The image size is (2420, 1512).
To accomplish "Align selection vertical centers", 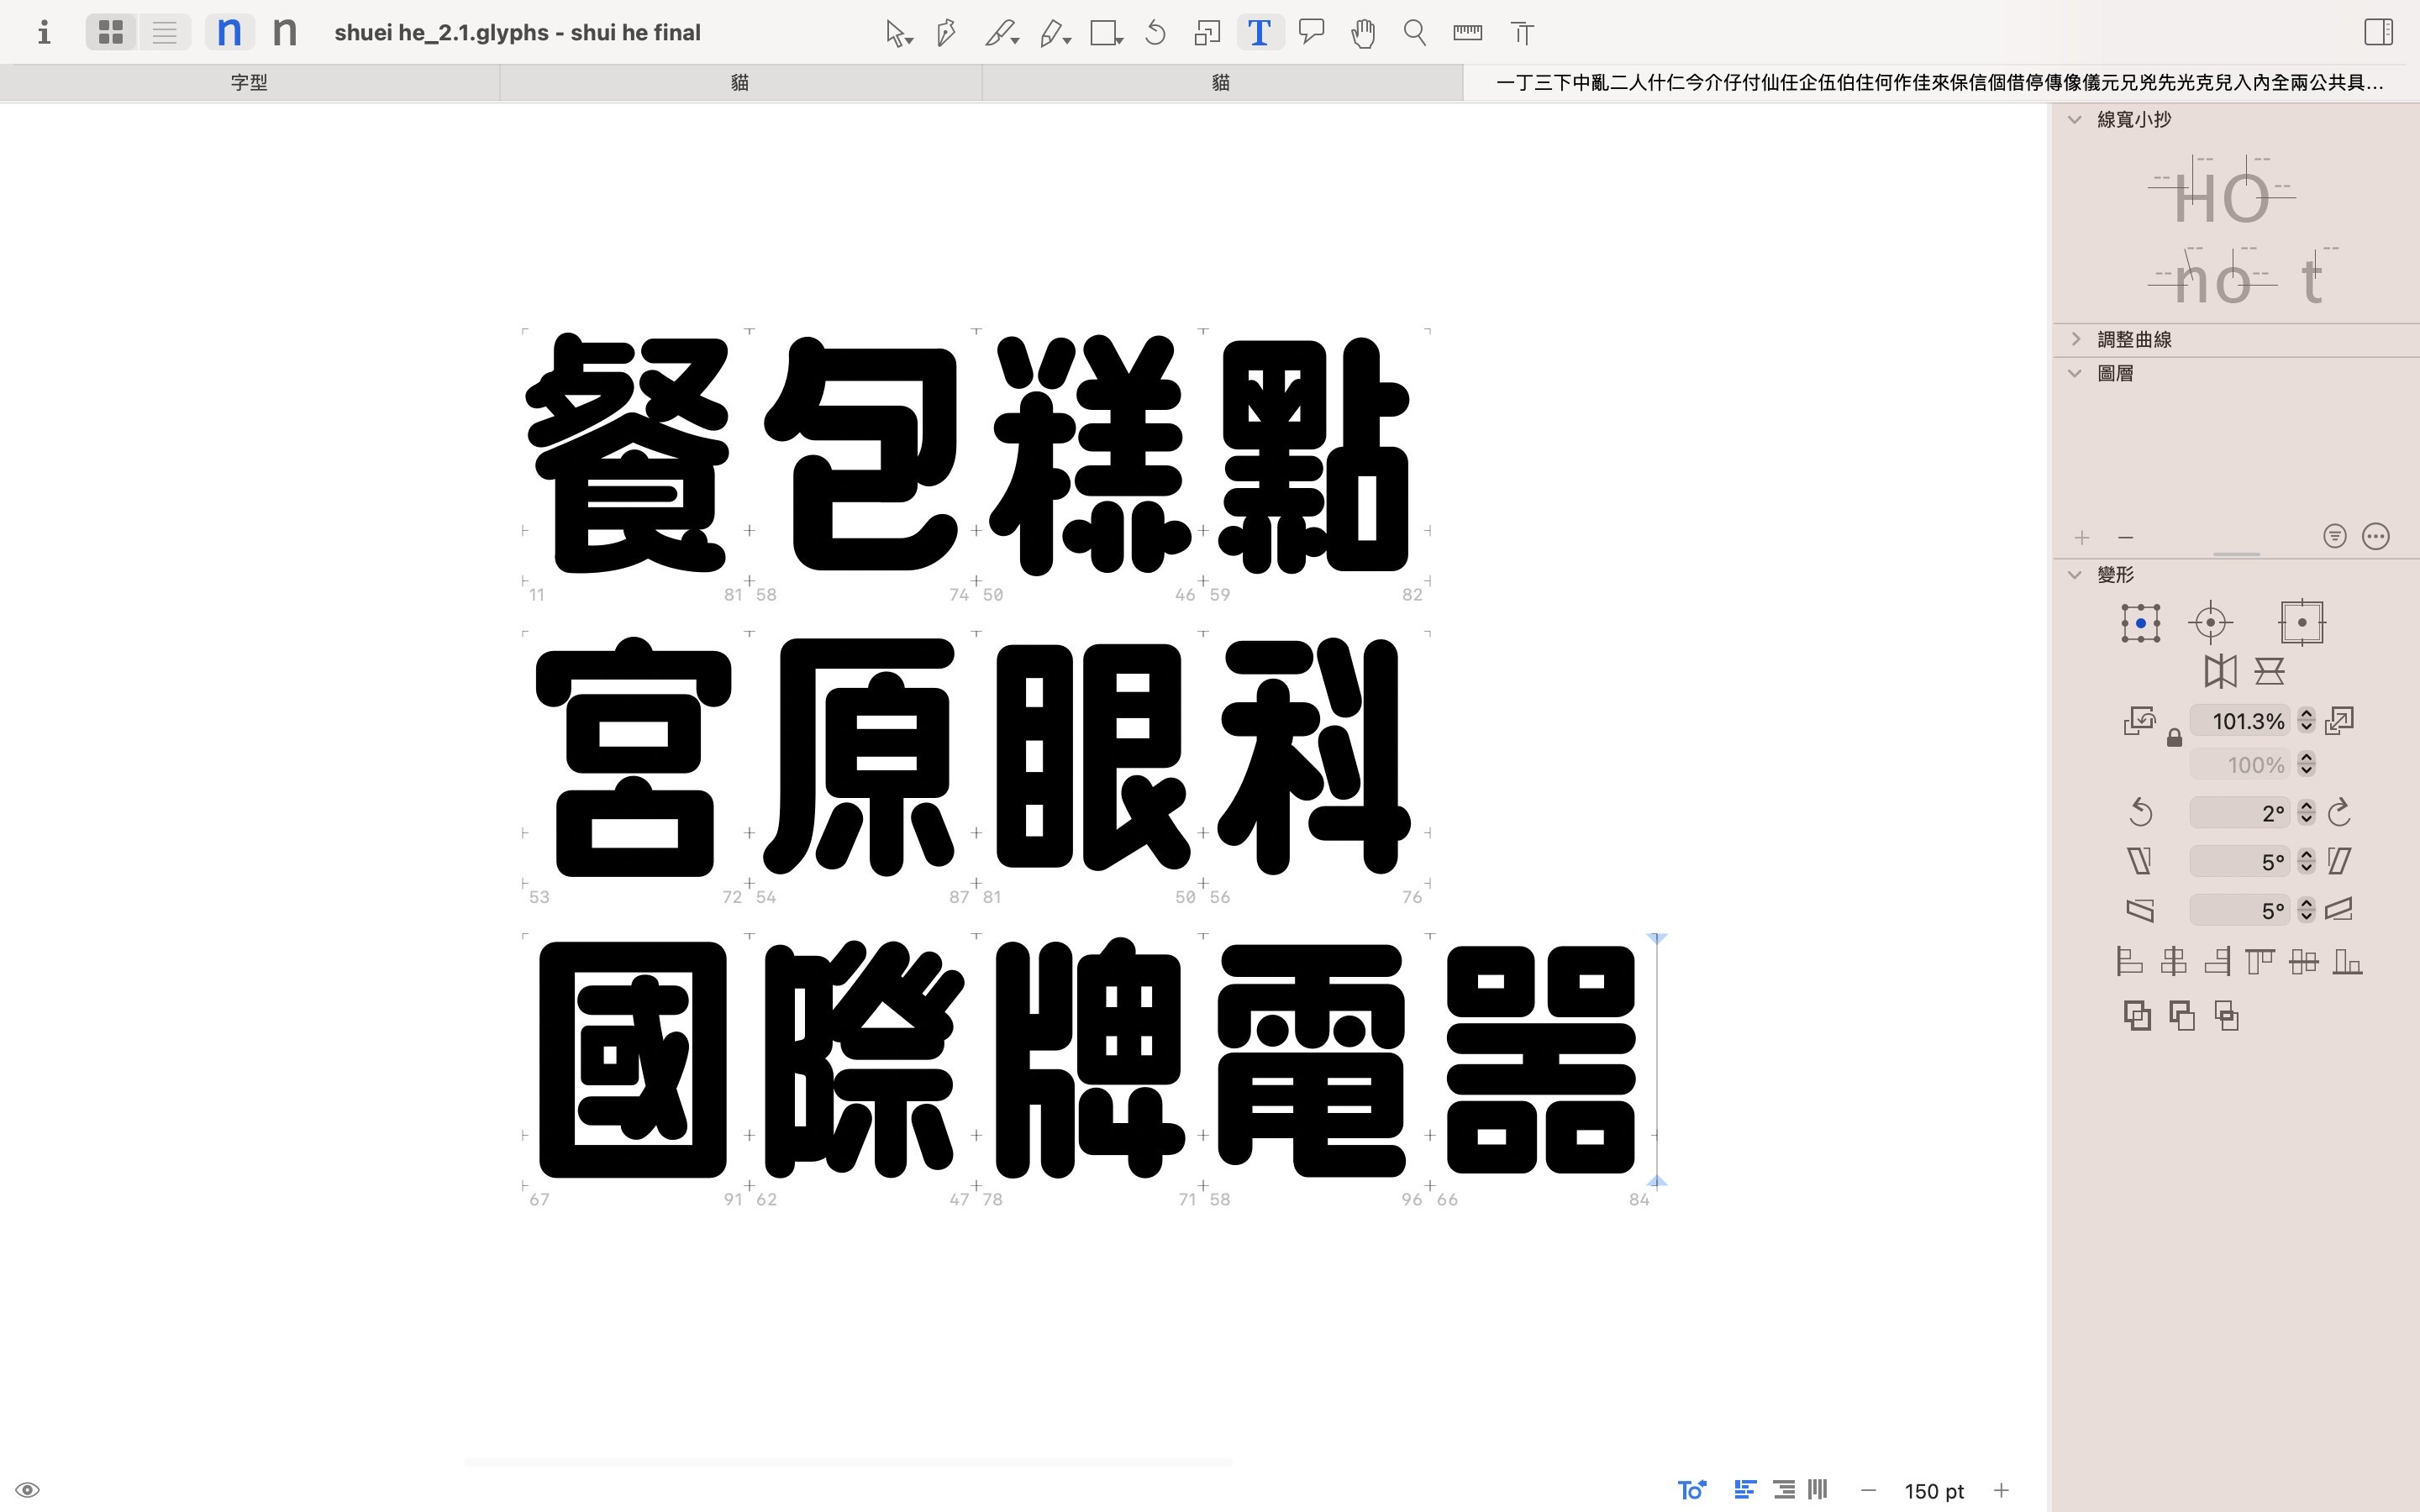I will point(2304,962).
